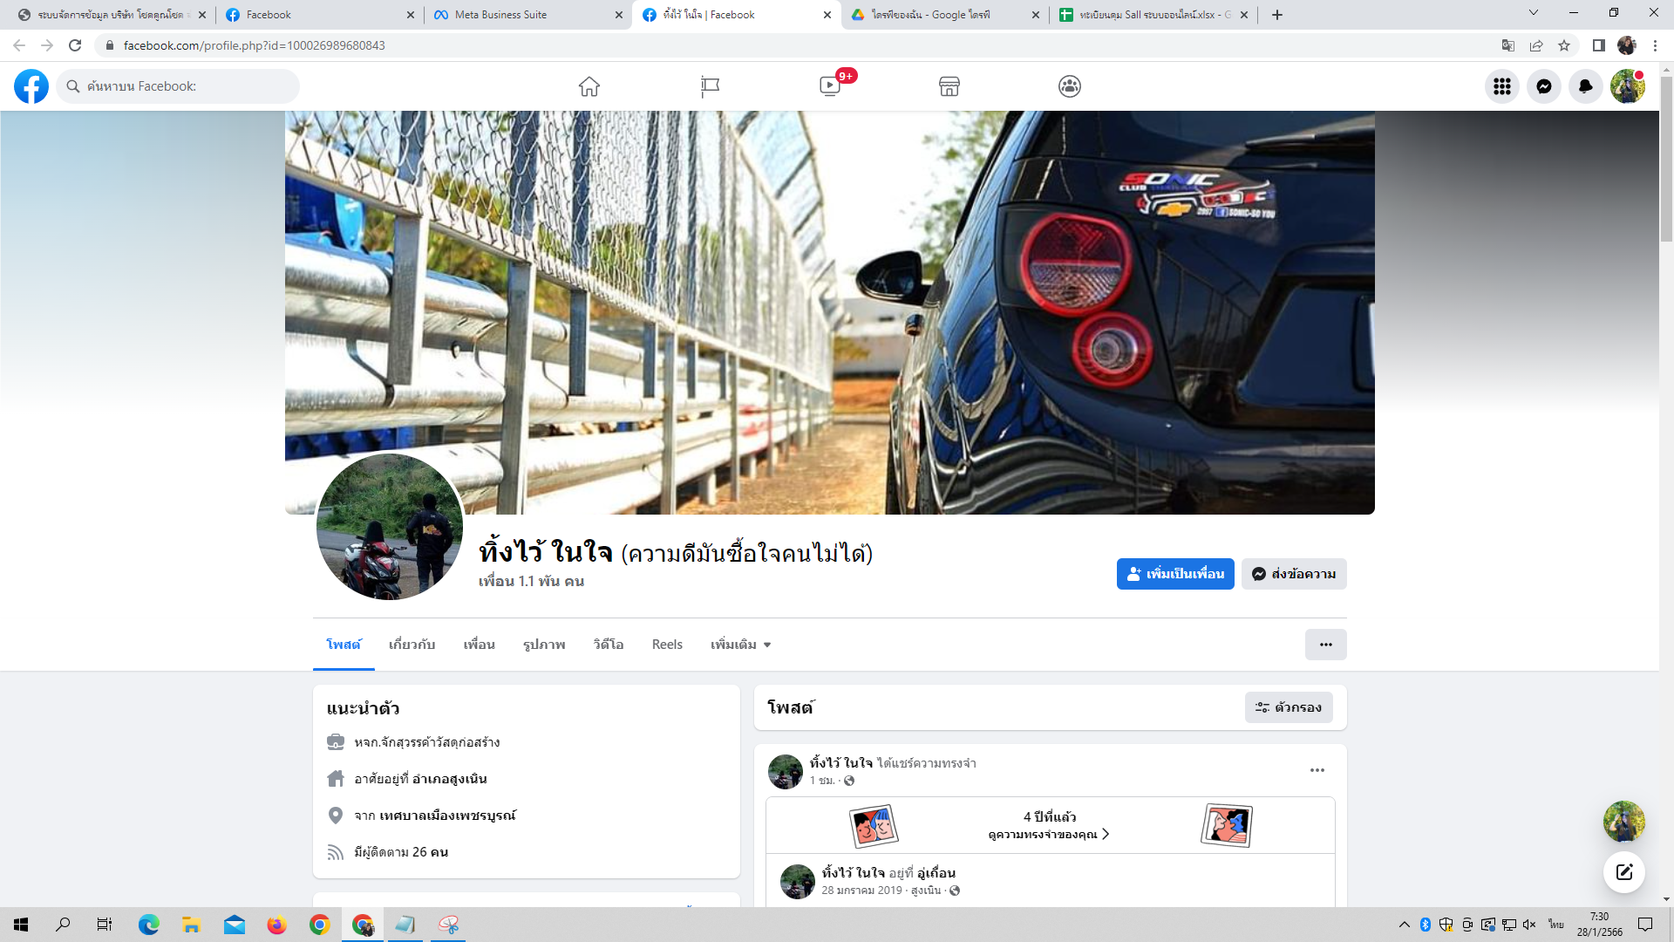Open the ตัวกรอง post filter button

pos(1289,707)
